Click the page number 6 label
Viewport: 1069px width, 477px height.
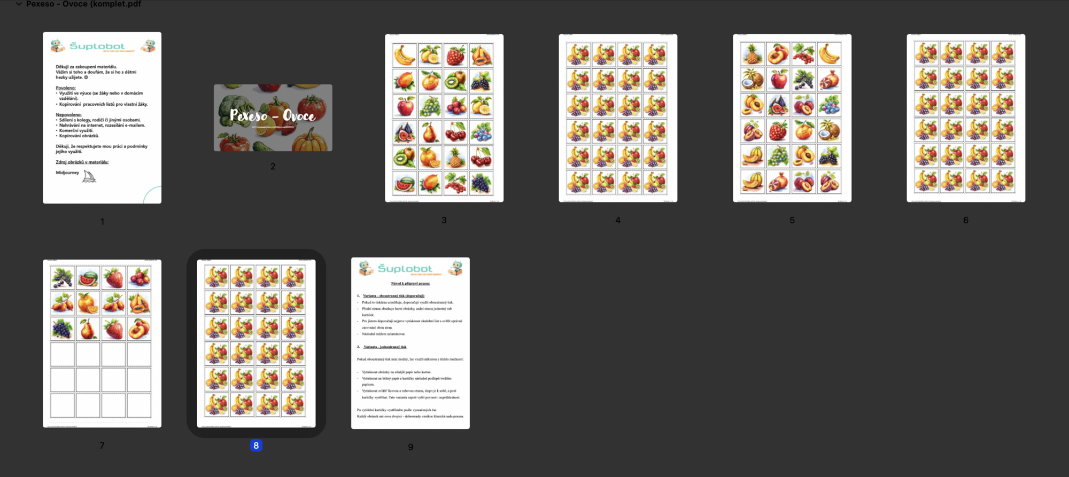[x=965, y=220]
